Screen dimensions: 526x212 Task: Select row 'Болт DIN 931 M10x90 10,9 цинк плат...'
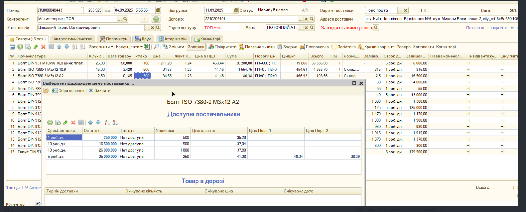click(52, 63)
